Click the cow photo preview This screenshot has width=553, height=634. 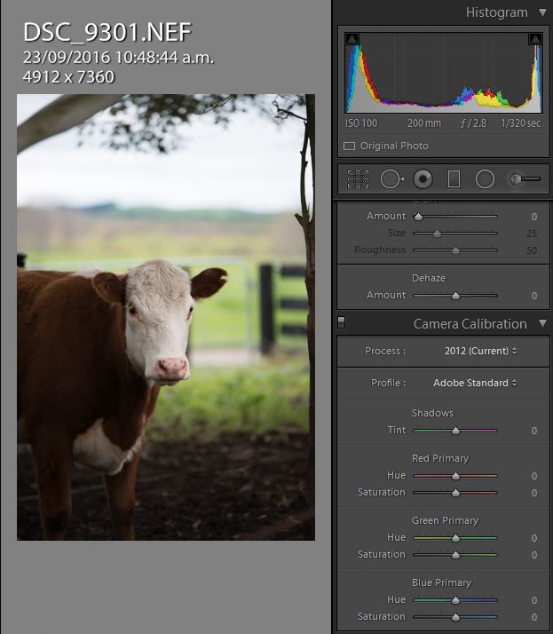pyautogui.click(x=166, y=317)
